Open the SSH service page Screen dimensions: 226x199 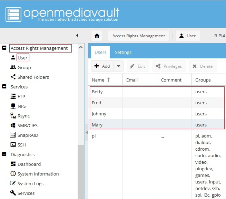[x=21, y=145]
